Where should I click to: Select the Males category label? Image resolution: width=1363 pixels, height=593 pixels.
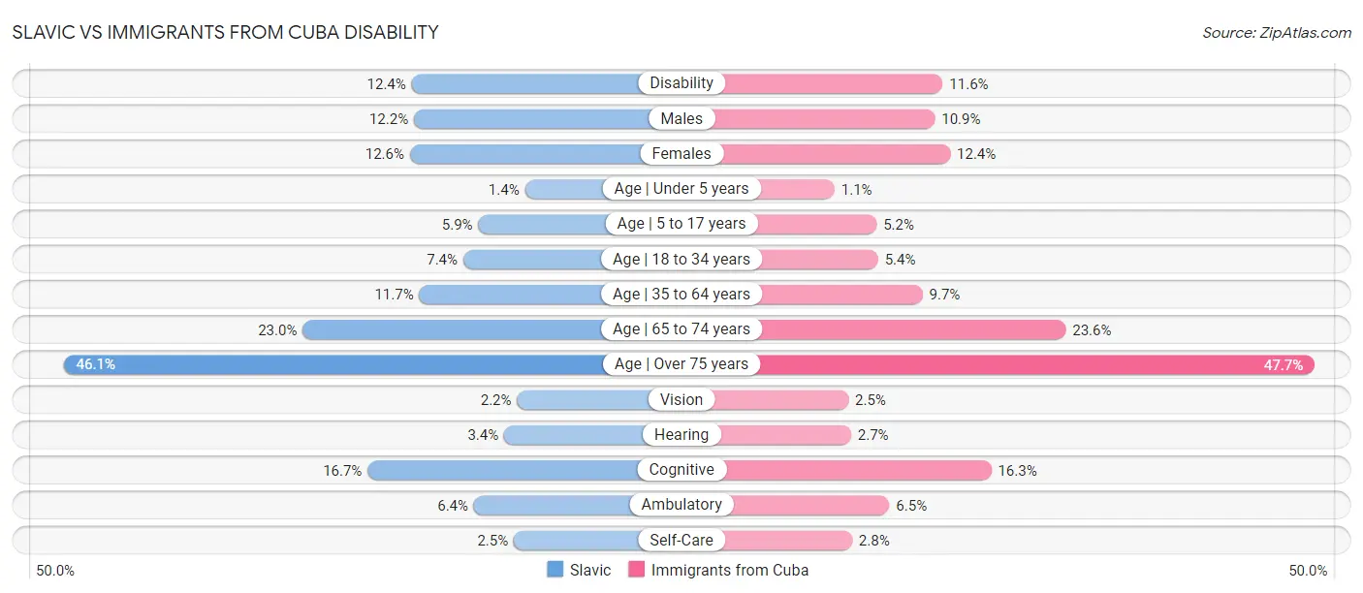coord(681,118)
